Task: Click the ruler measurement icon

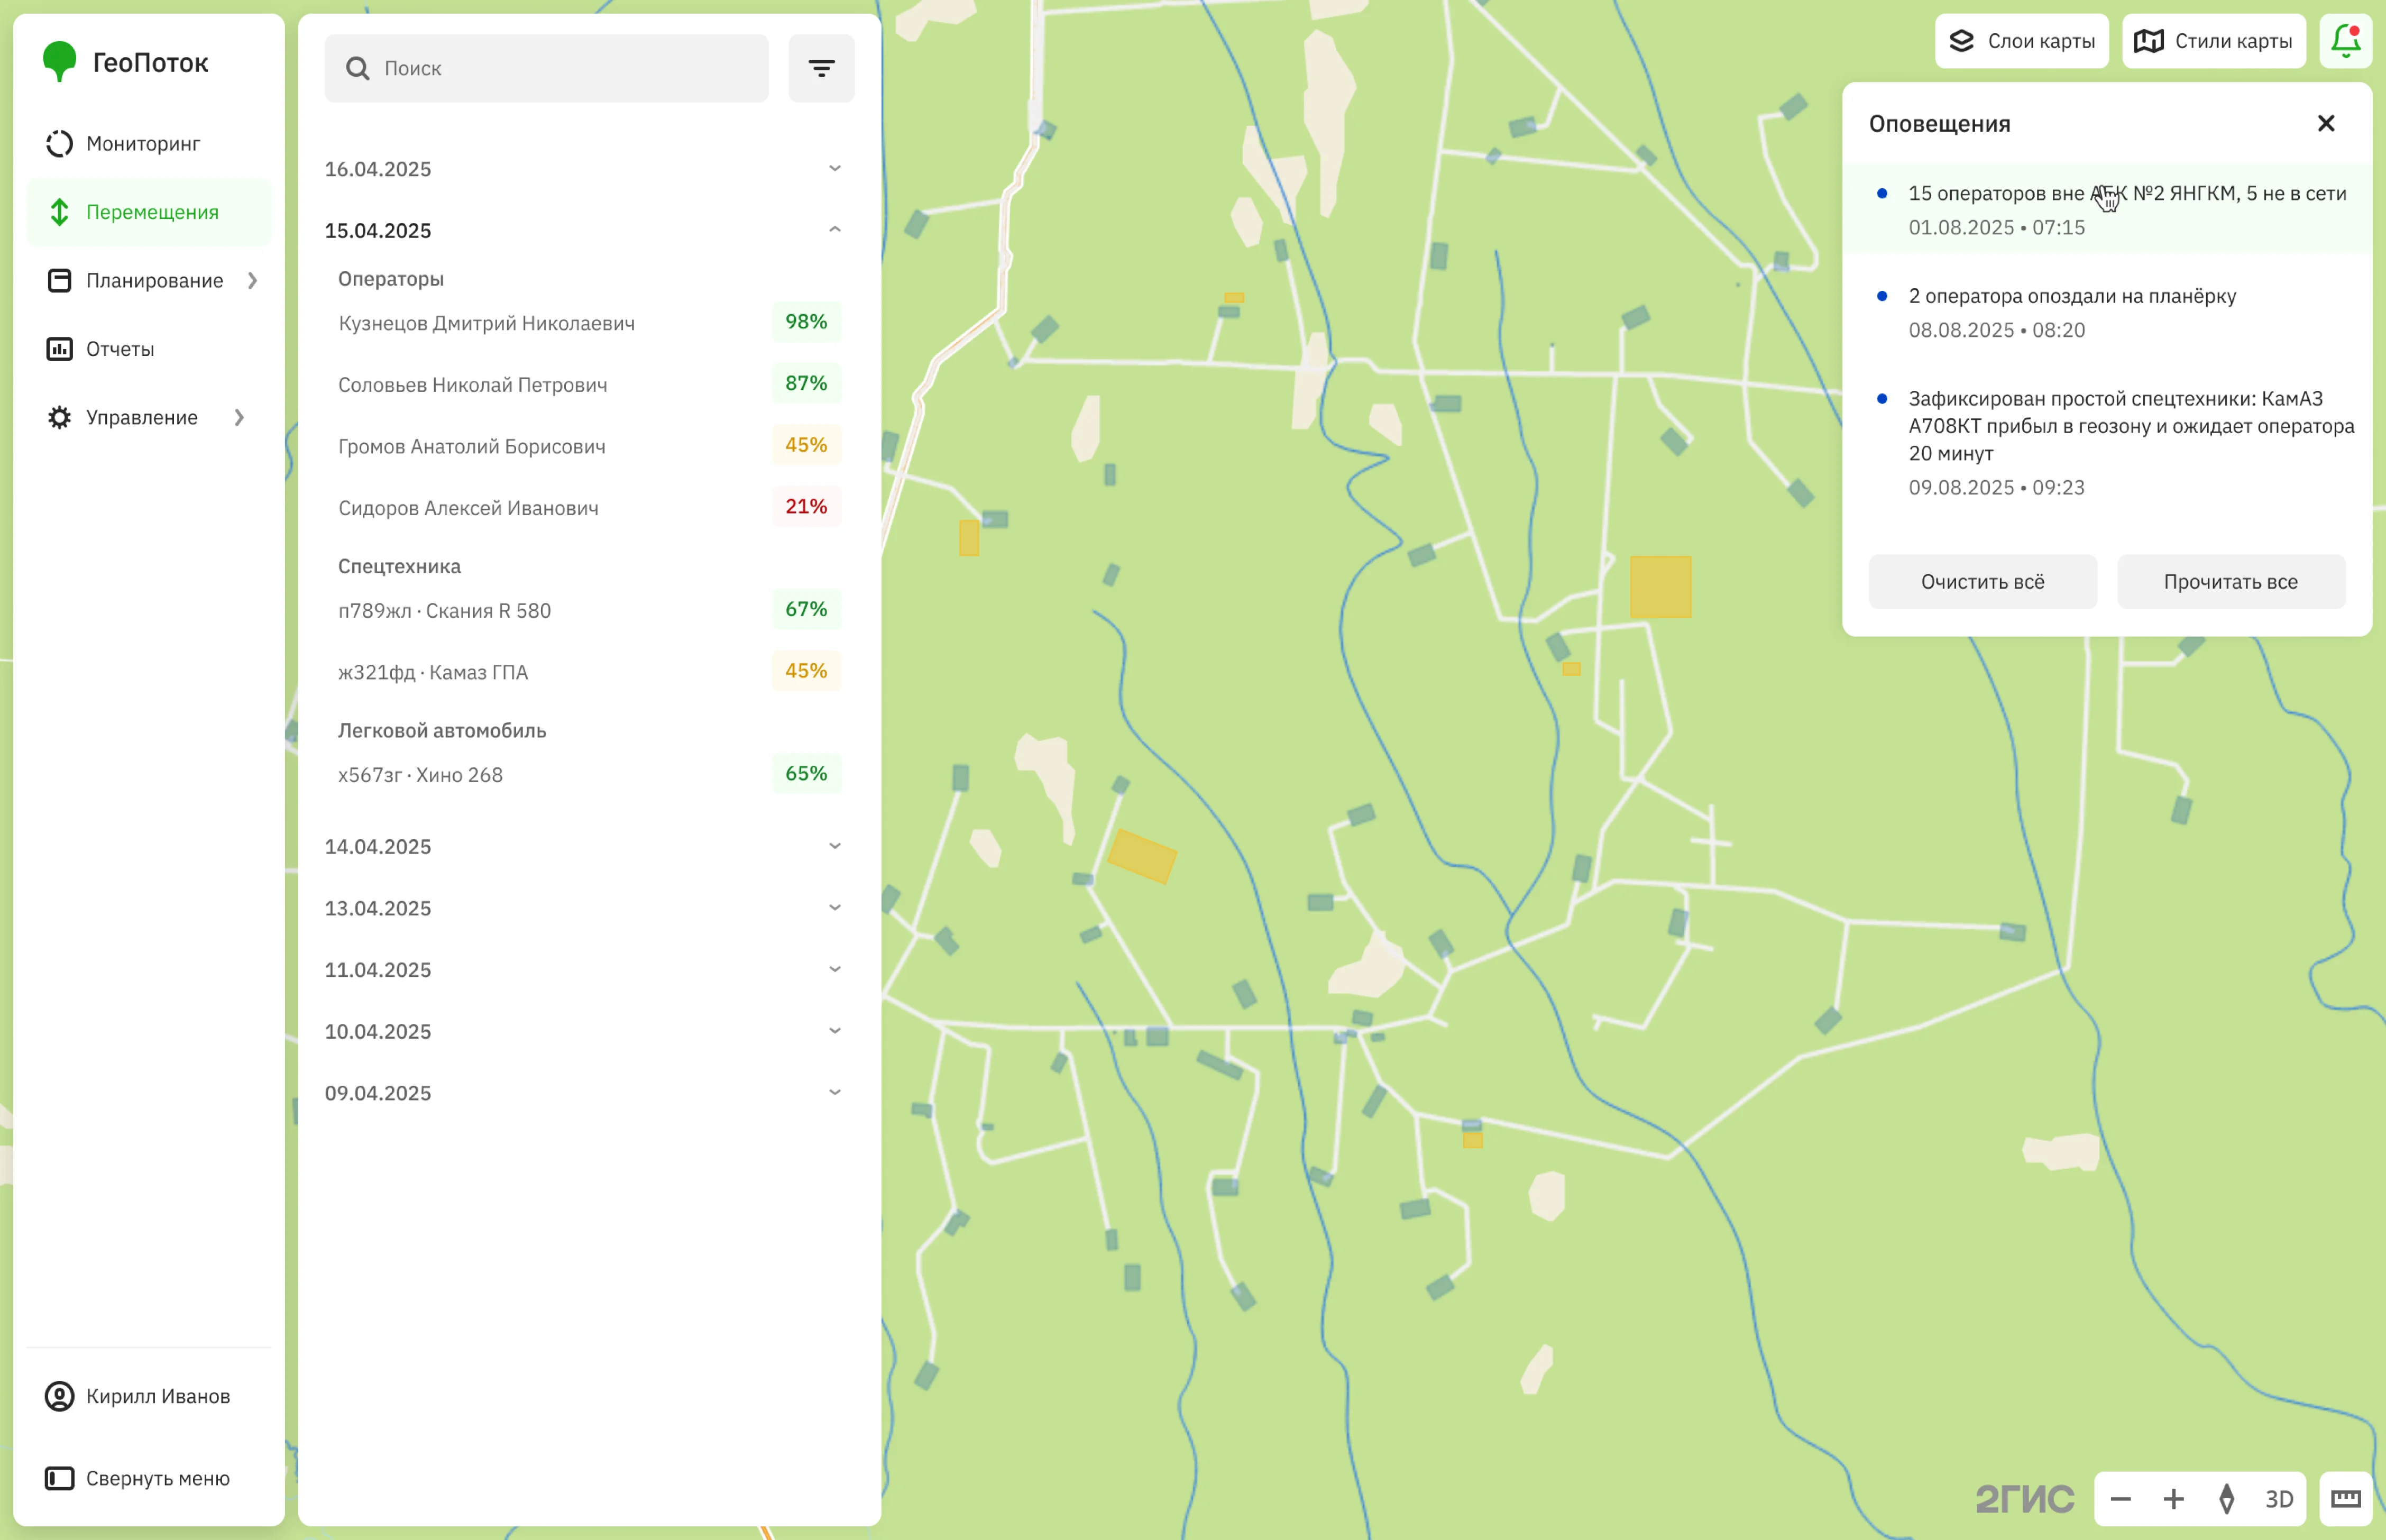Action: [x=2345, y=1499]
